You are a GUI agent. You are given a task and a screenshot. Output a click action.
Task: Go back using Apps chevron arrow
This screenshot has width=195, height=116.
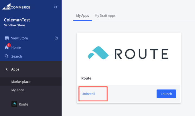tap(7, 69)
